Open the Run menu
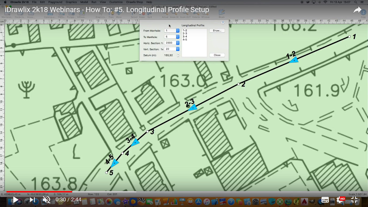 click(x=94, y=2)
